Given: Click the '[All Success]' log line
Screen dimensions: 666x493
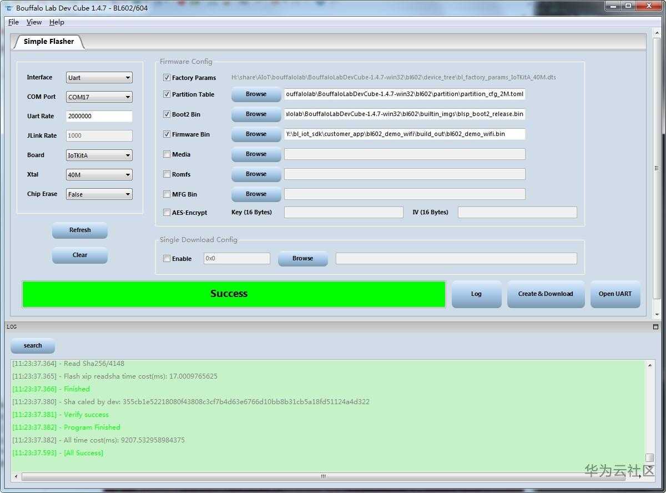Looking at the screenshot, I should click(58, 453).
